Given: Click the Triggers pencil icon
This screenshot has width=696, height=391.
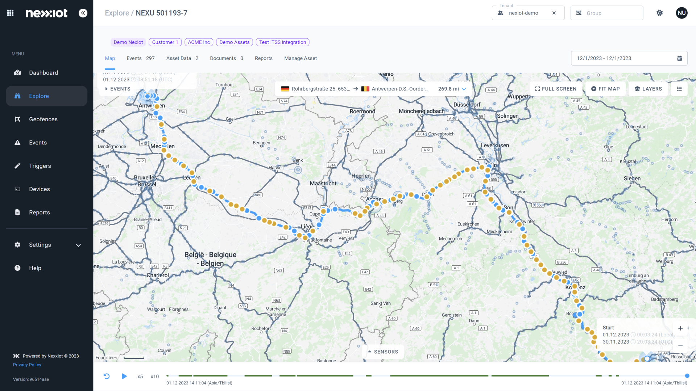Looking at the screenshot, I should pyautogui.click(x=17, y=166).
